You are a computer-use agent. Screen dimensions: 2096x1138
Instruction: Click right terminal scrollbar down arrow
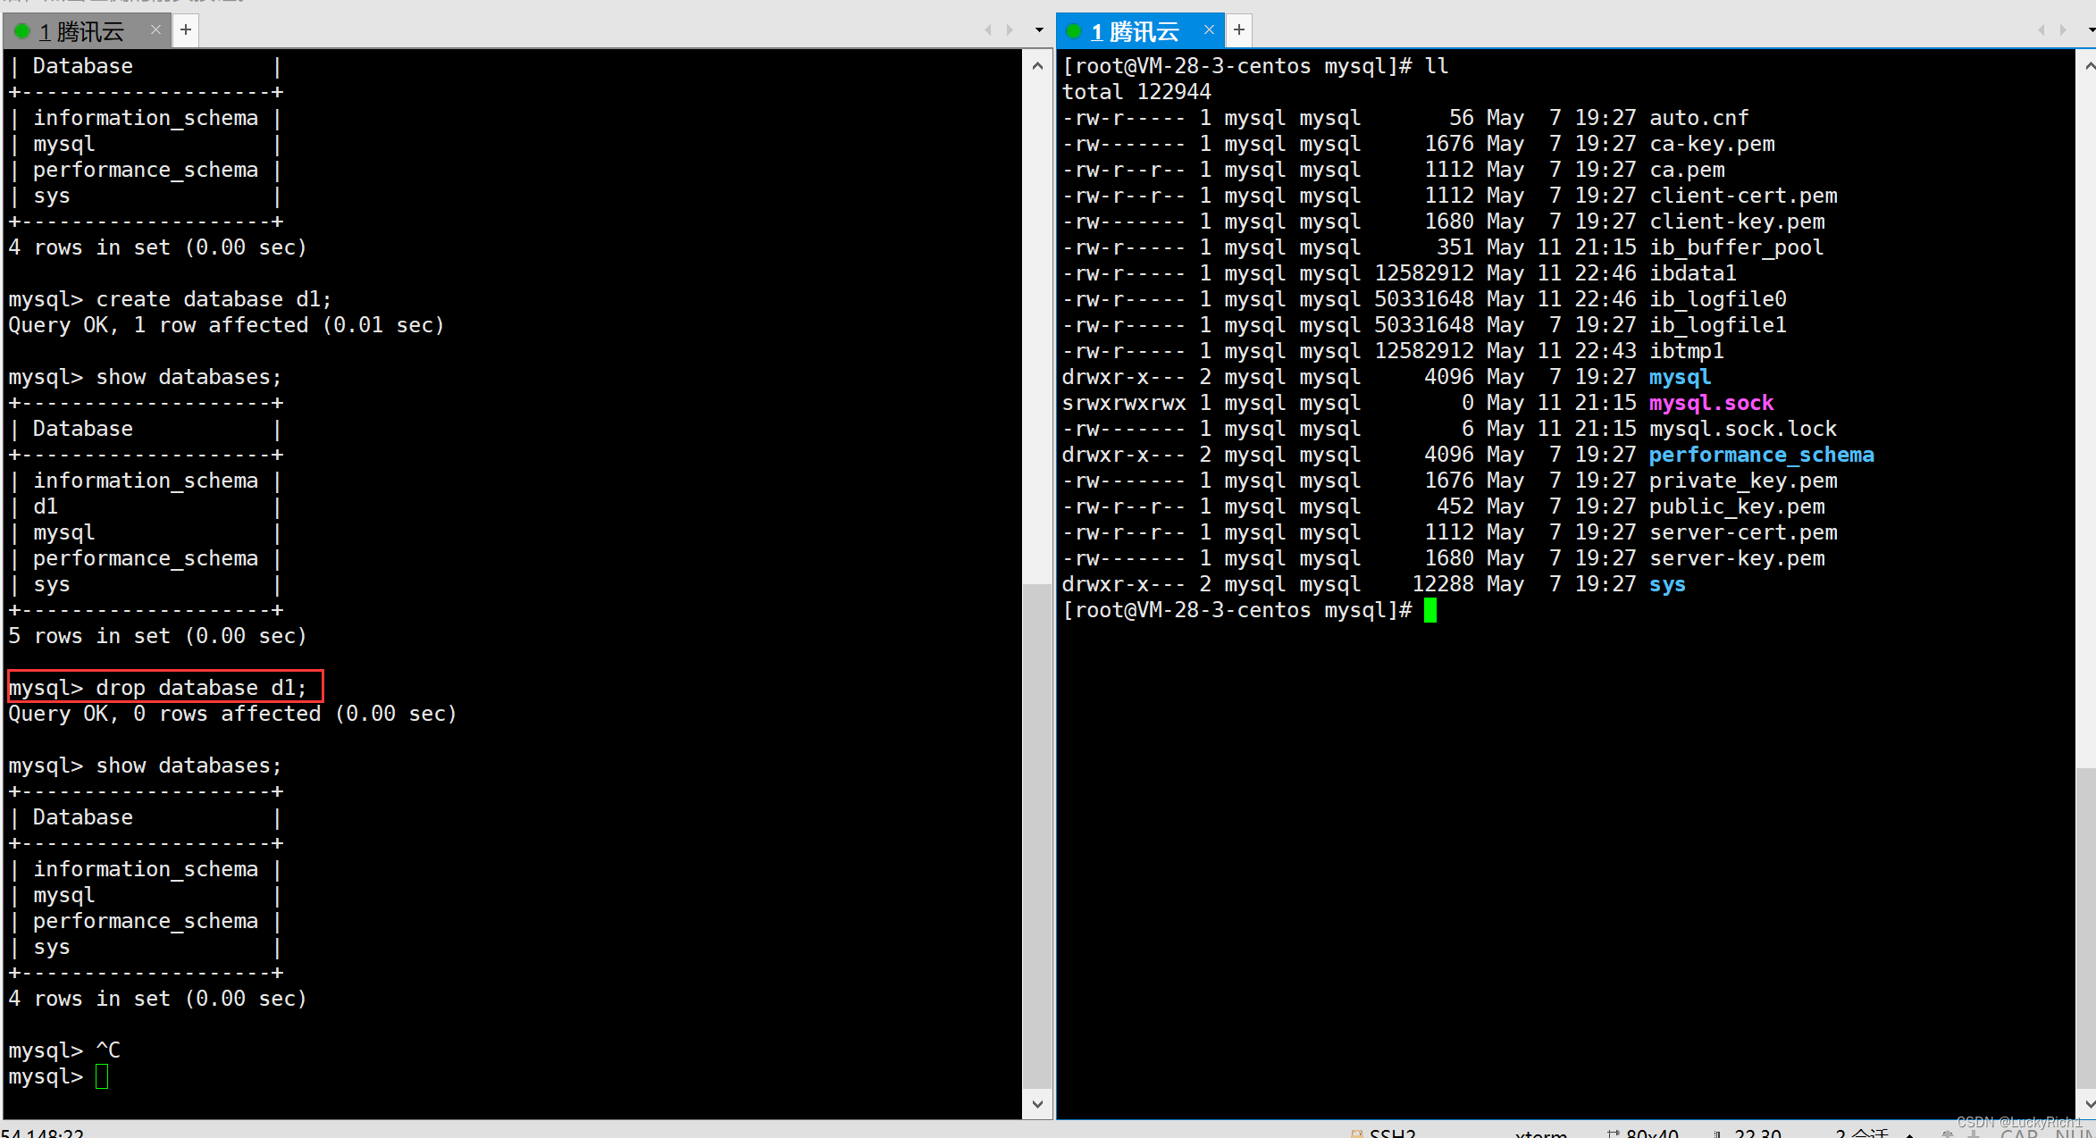(x=2087, y=1104)
